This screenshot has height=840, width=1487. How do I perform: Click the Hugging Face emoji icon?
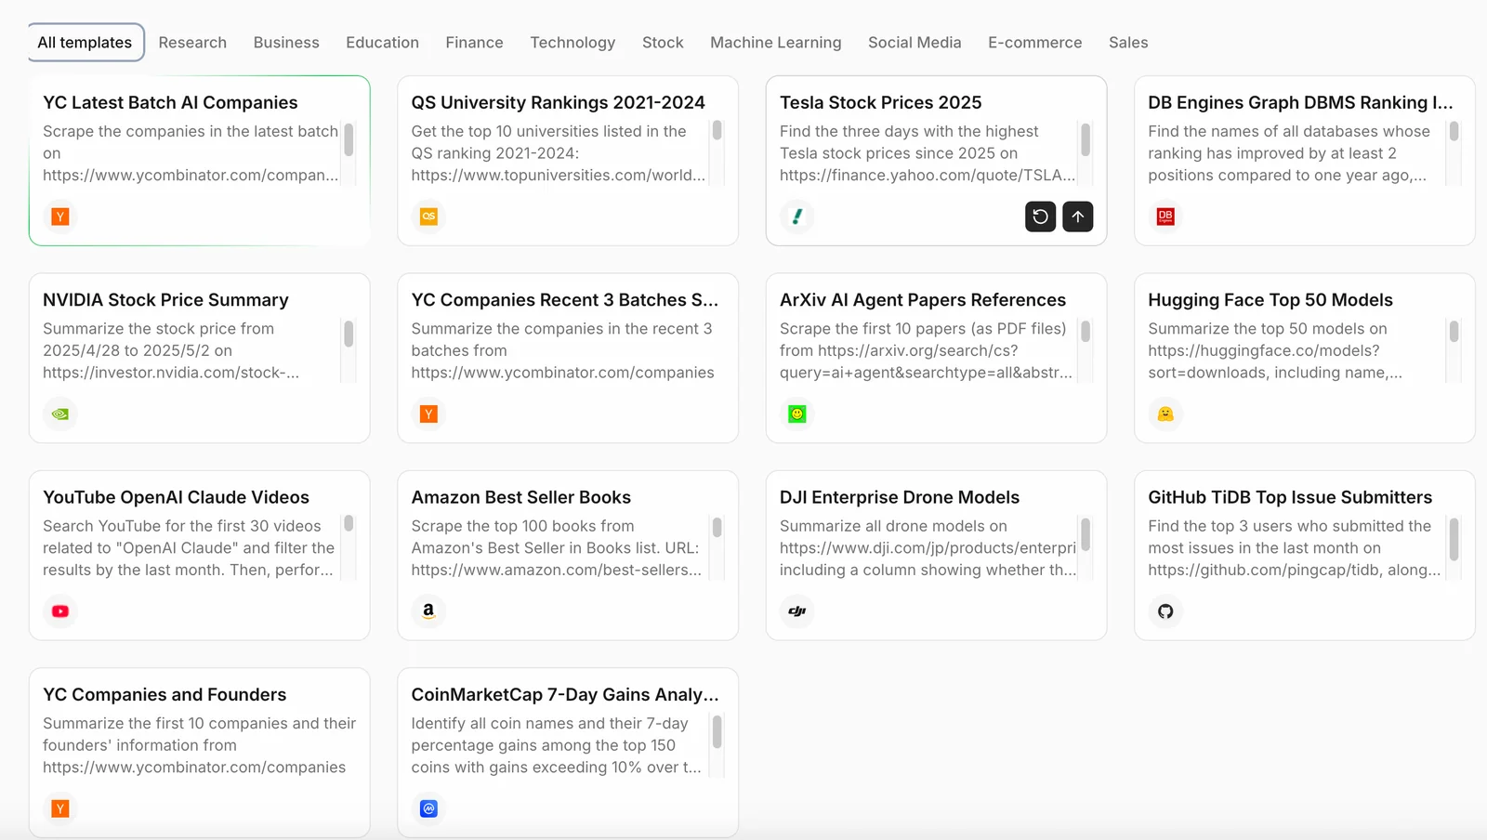pyautogui.click(x=1165, y=414)
